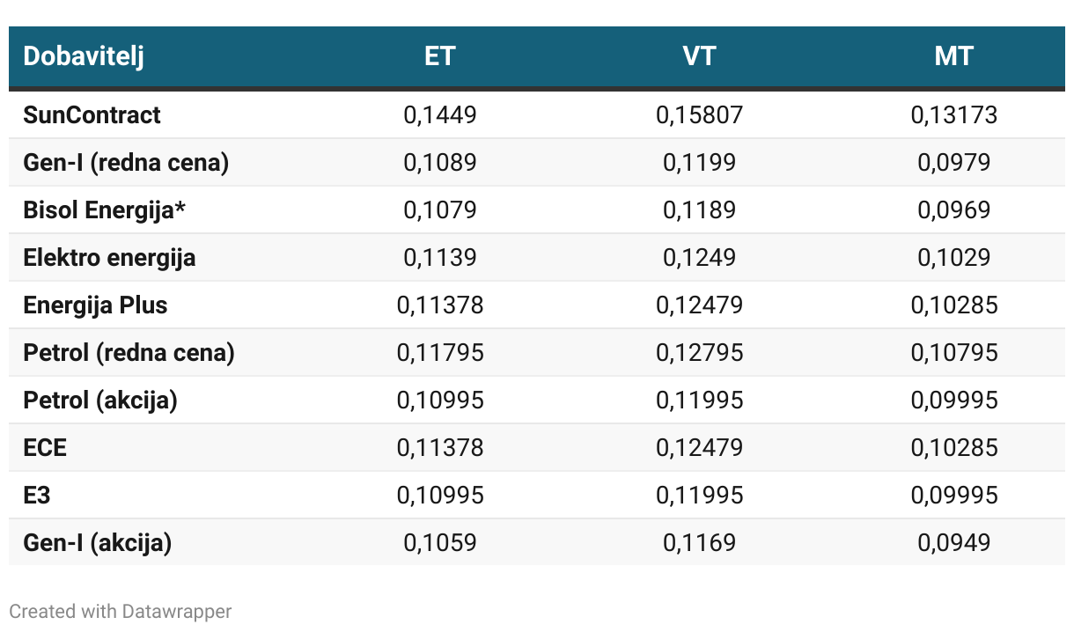
Task: Click SunContract VT value 0,15807
Action: 699,115
